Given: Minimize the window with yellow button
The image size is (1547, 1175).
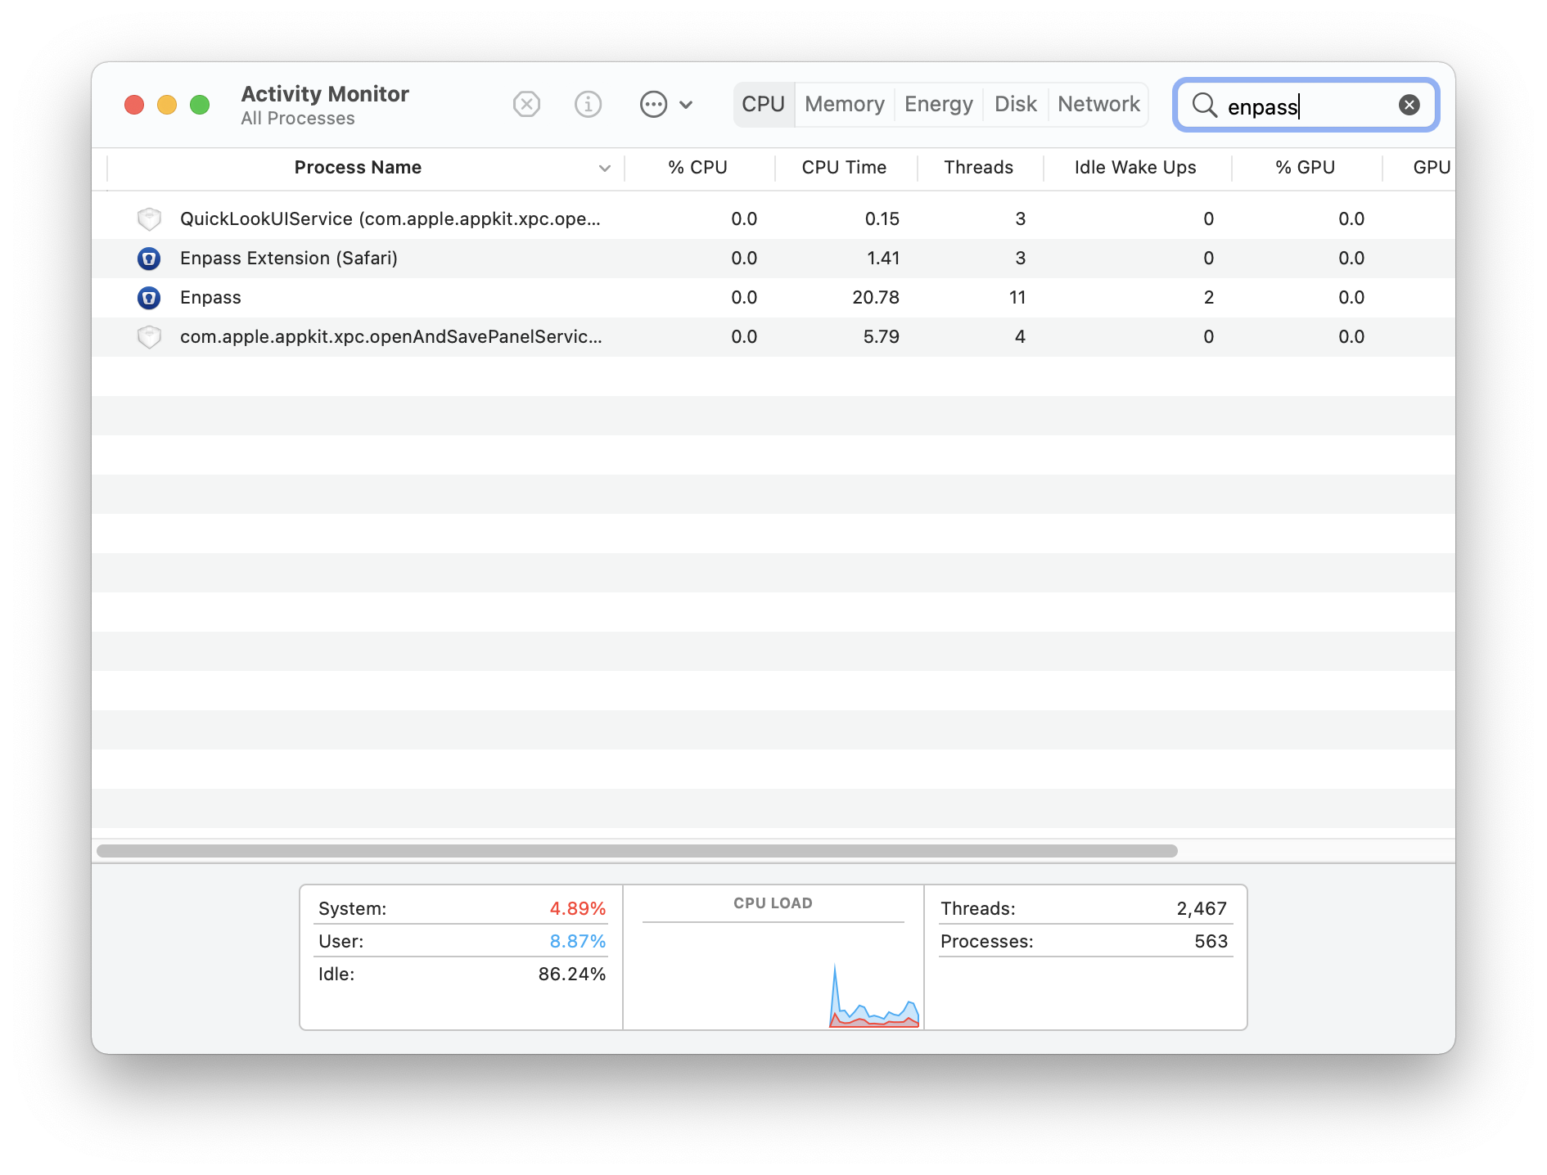Looking at the screenshot, I should click(x=167, y=105).
